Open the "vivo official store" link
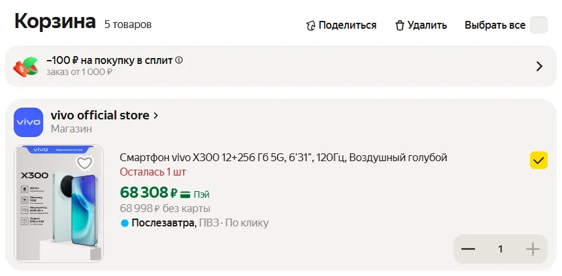The image size is (562, 276). [99, 115]
